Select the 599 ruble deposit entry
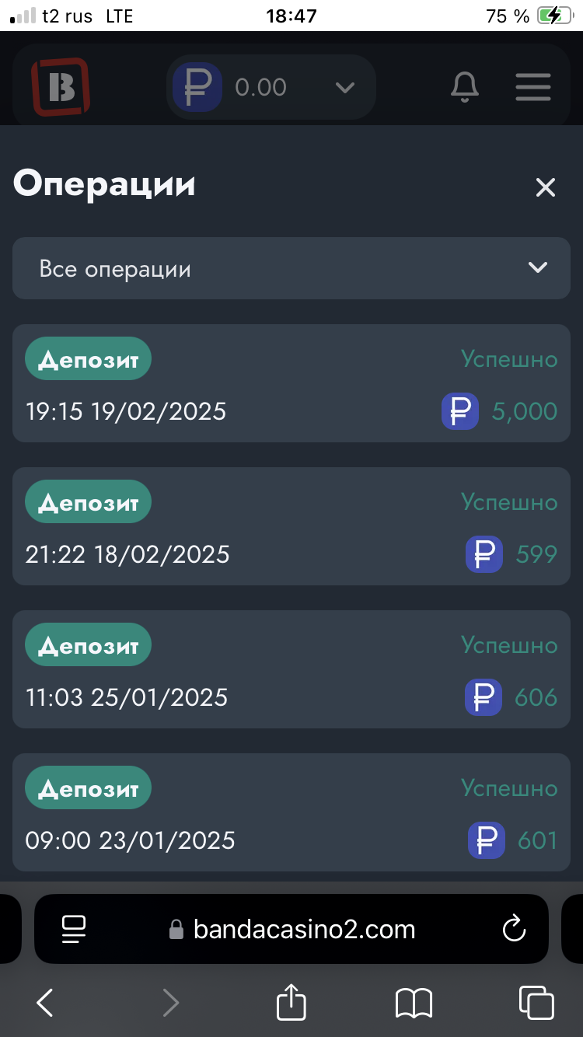583x1037 pixels. click(x=291, y=527)
